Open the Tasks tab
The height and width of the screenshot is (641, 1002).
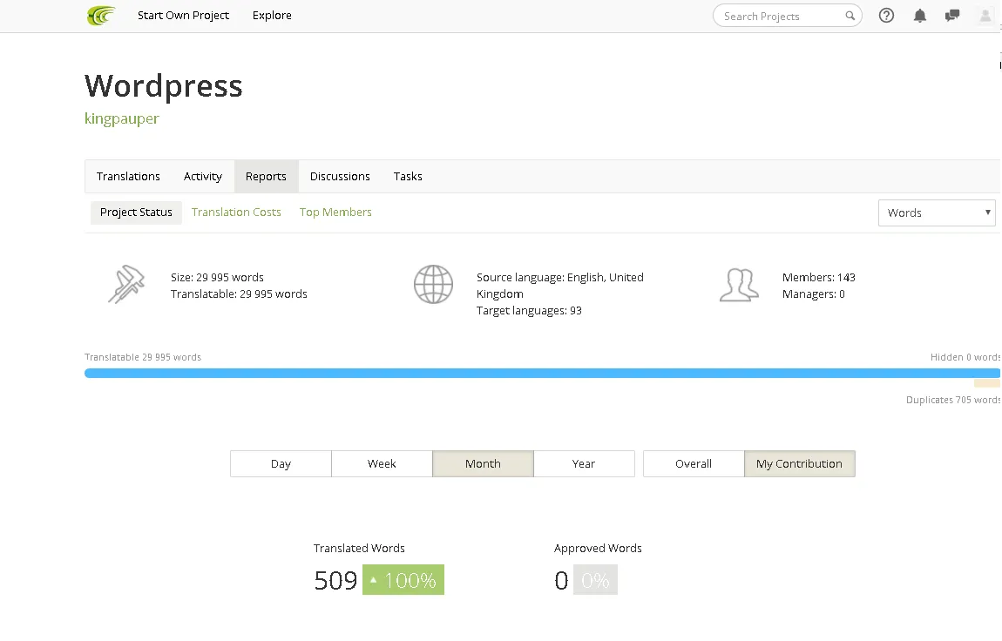tap(408, 176)
